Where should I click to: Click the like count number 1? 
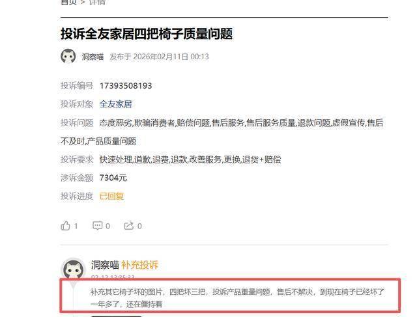pos(76,226)
